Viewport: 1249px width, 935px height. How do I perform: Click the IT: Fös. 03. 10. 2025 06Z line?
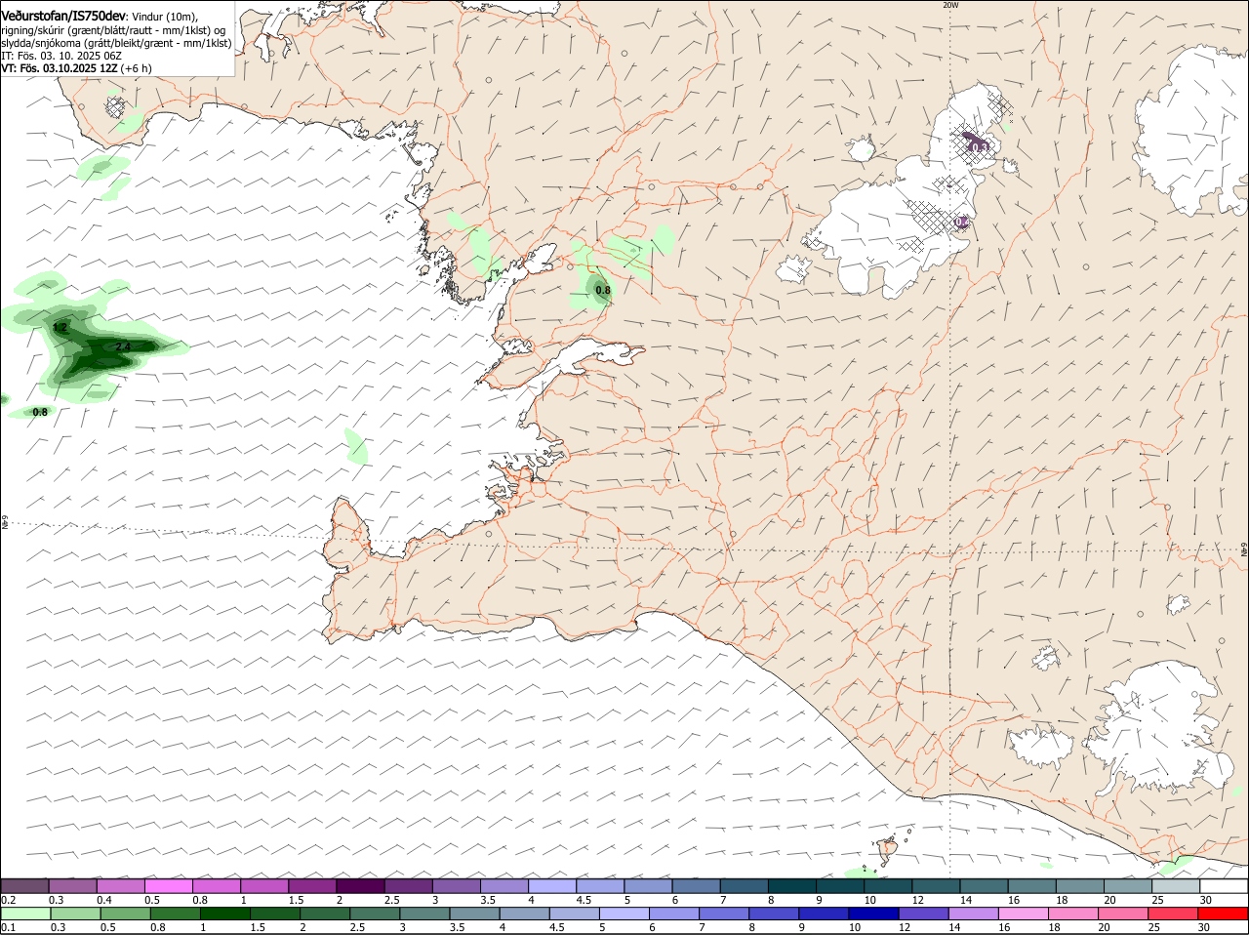[x=60, y=56]
